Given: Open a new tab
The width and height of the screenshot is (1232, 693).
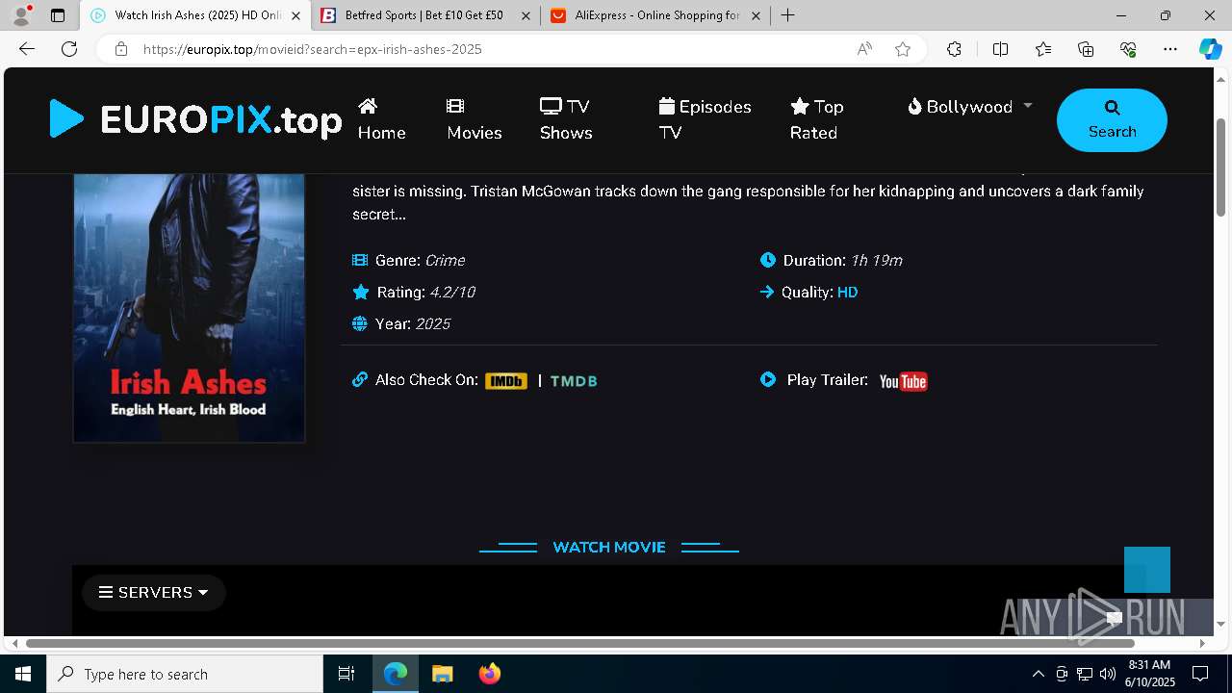Looking at the screenshot, I should [x=788, y=15].
